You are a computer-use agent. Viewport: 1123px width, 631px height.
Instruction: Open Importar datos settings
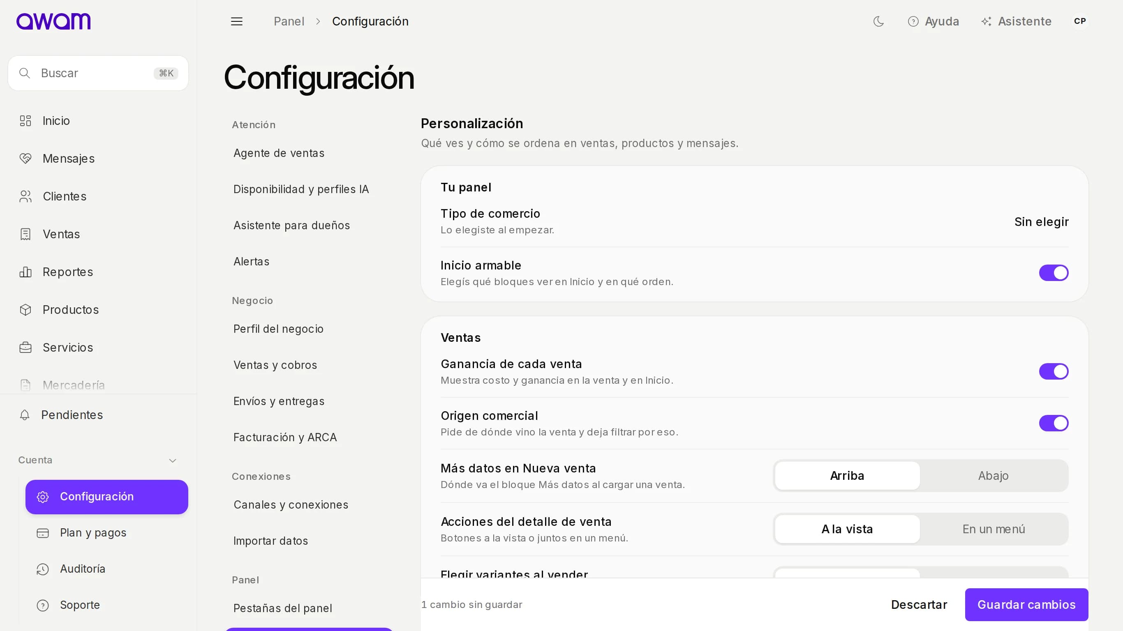coord(309,541)
